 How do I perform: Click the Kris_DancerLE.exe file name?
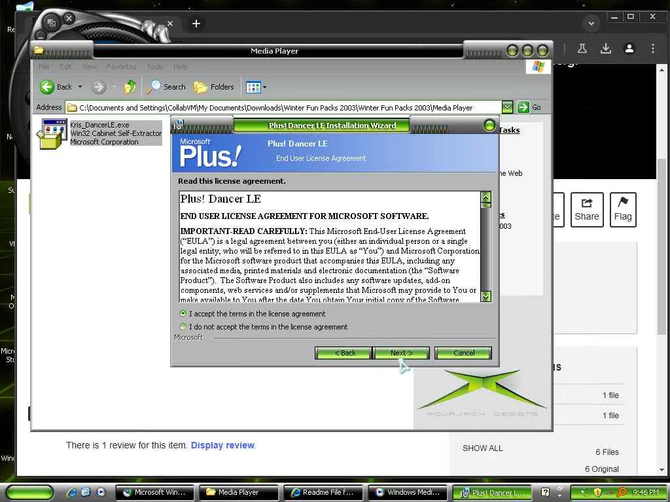tap(99, 125)
